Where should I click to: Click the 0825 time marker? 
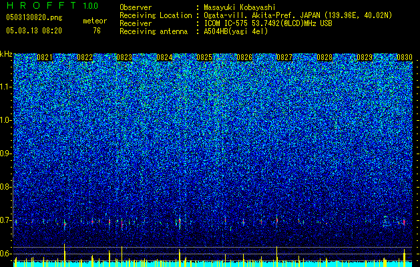click(x=204, y=57)
